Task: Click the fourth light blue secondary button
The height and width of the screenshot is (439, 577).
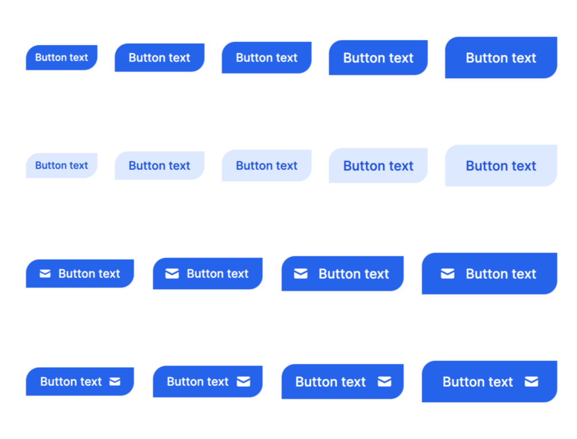Action: [x=378, y=165]
